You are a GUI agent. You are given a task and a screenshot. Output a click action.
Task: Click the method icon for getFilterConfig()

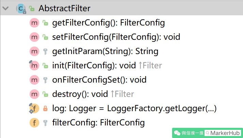[34, 23]
